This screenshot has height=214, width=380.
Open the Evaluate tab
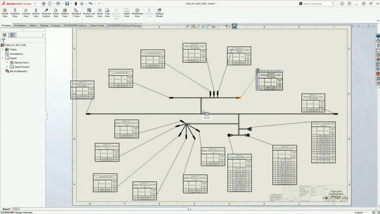point(56,26)
